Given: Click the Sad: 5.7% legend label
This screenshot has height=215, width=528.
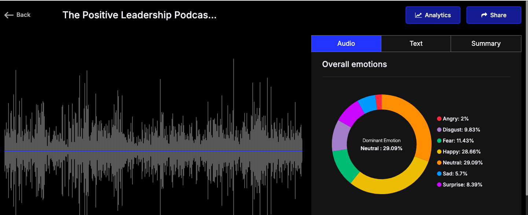Looking at the screenshot, I should click(x=455, y=174).
